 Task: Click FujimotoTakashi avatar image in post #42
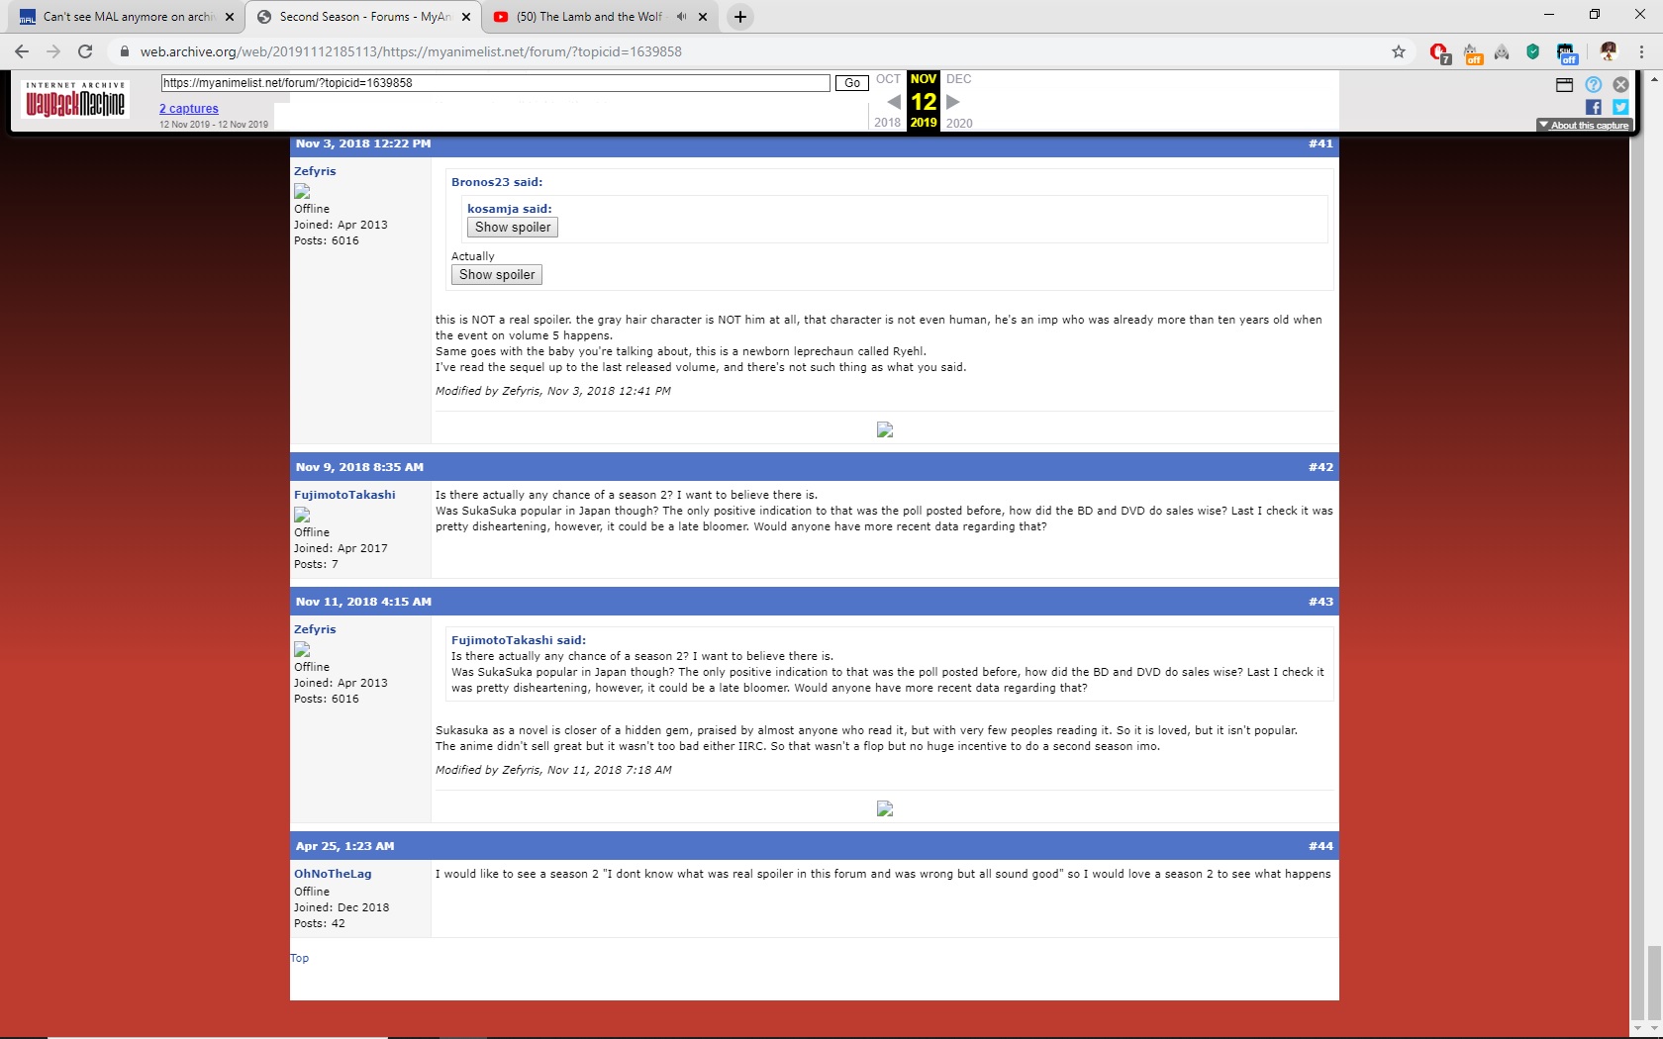pos(302,515)
